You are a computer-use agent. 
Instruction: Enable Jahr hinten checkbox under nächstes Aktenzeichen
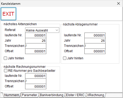click(5, 58)
